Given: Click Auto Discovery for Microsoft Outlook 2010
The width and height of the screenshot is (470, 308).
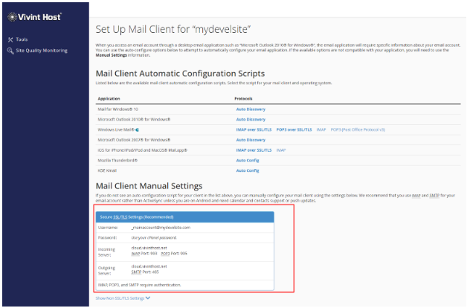Looking at the screenshot, I should click(250, 119).
